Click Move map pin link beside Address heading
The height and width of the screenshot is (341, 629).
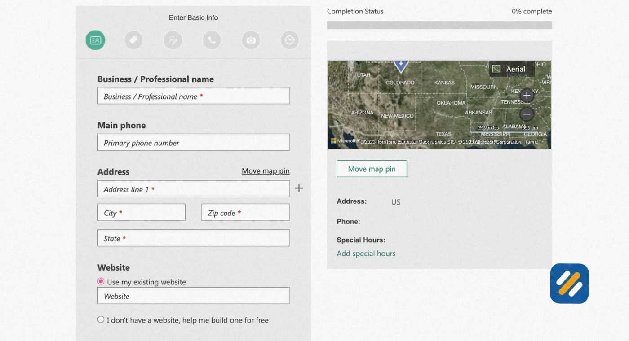point(266,171)
